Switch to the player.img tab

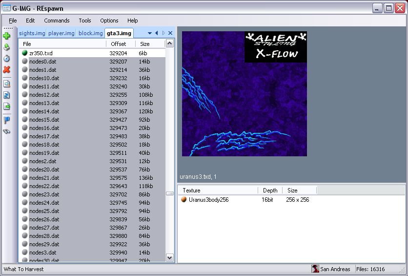coord(61,33)
